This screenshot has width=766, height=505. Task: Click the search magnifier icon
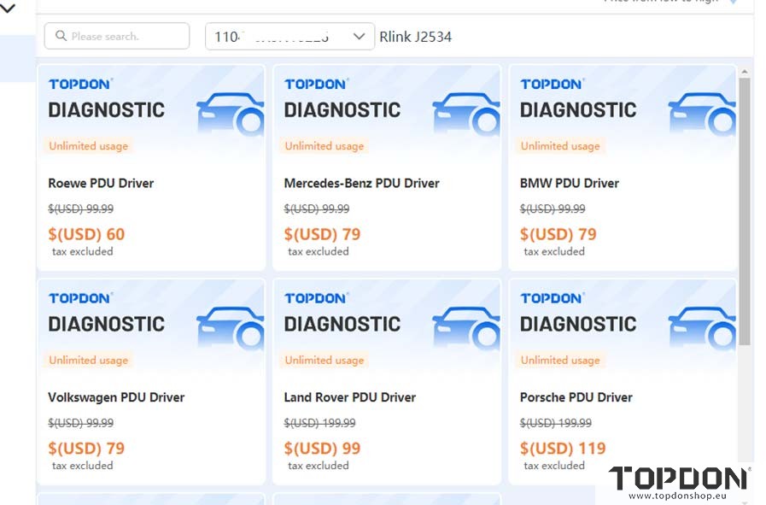[61, 36]
